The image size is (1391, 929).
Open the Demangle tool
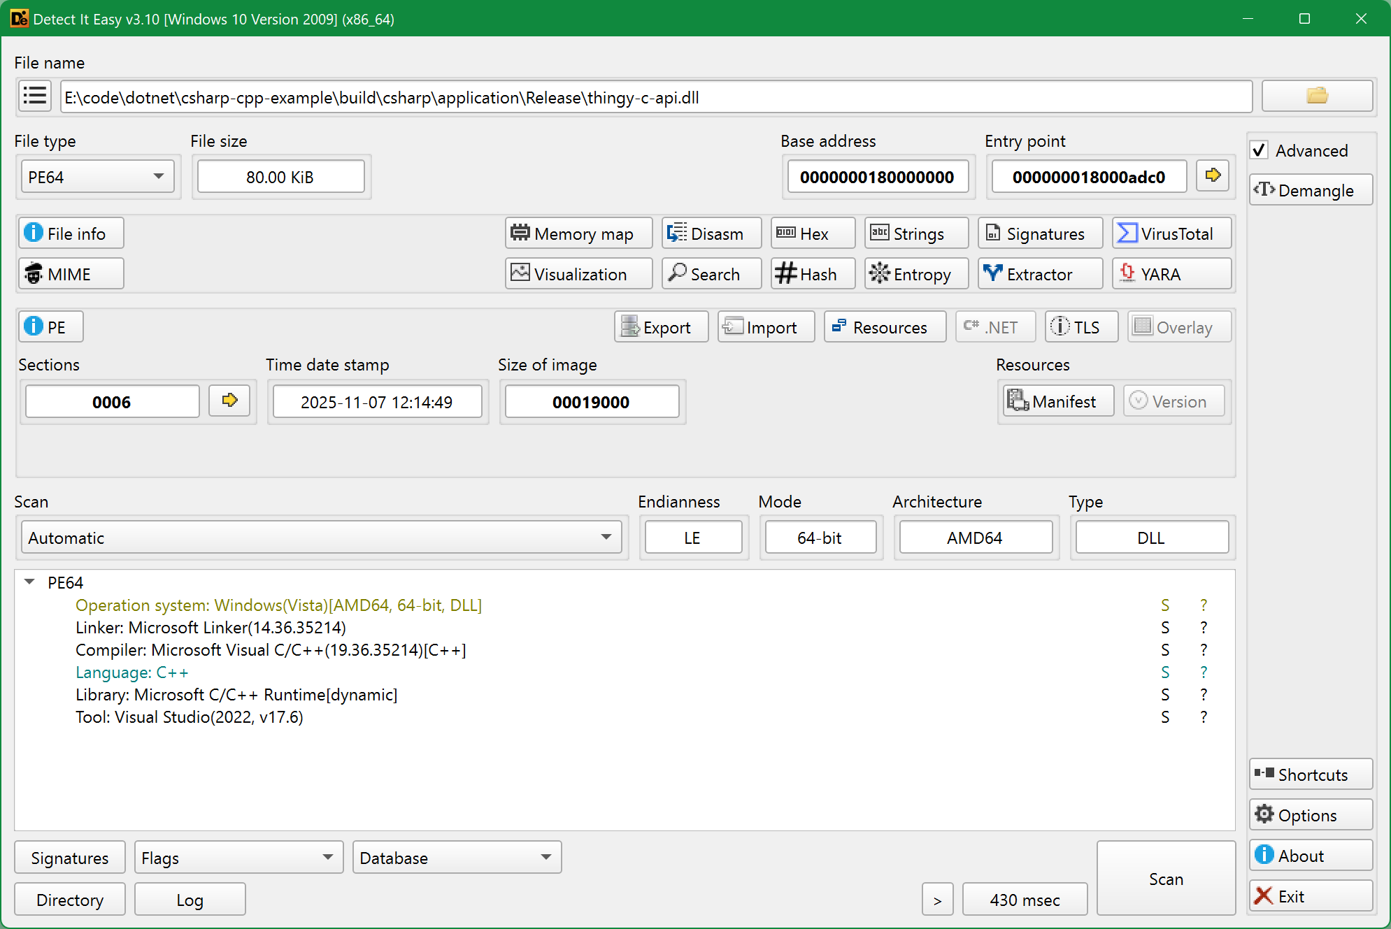tap(1311, 189)
